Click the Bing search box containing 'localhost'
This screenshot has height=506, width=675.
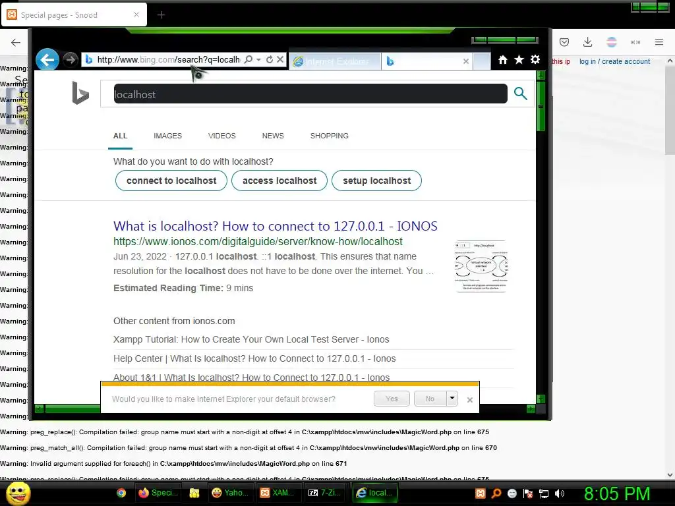tap(310, 94)
